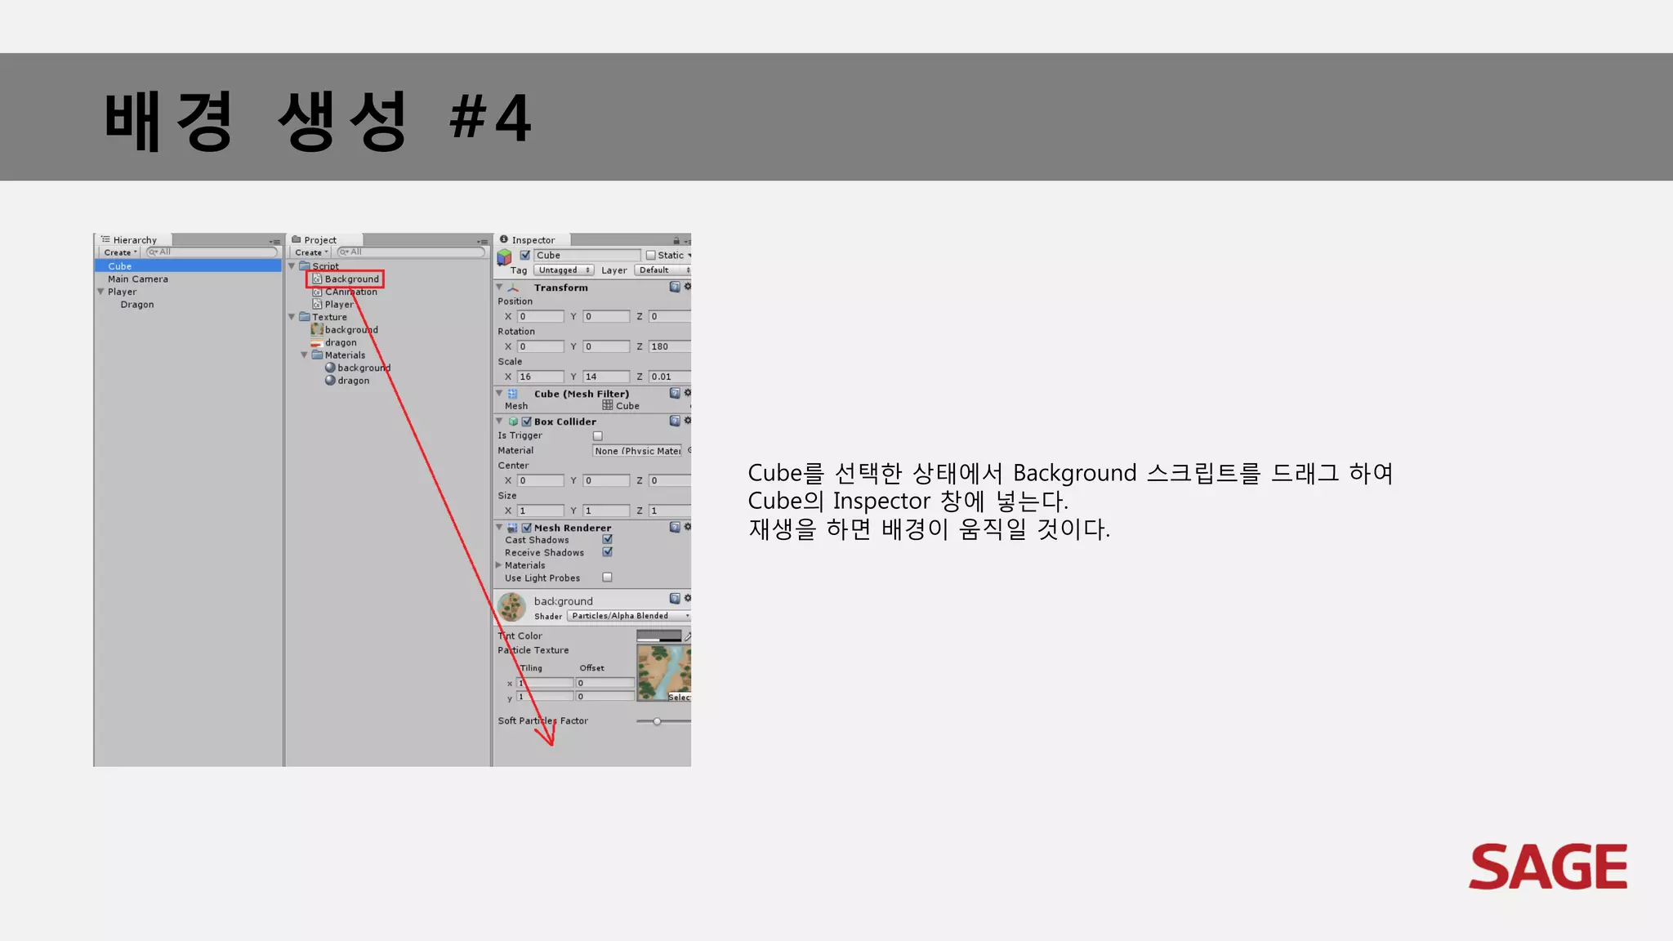Click the Texture folder icon
1673x941 pixels.
click(305, 317)
